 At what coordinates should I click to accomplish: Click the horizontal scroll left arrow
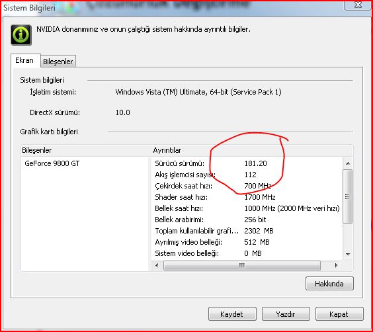tap(157, 265)
